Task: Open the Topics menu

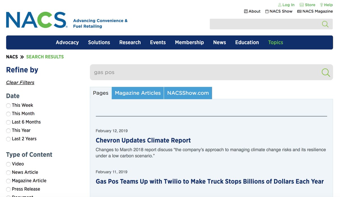Action: [x=276, y=43]
